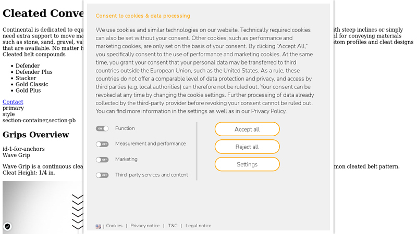Toggle the Function cookies switch
The image size is (417, 234).
click(x=102, y=128)
